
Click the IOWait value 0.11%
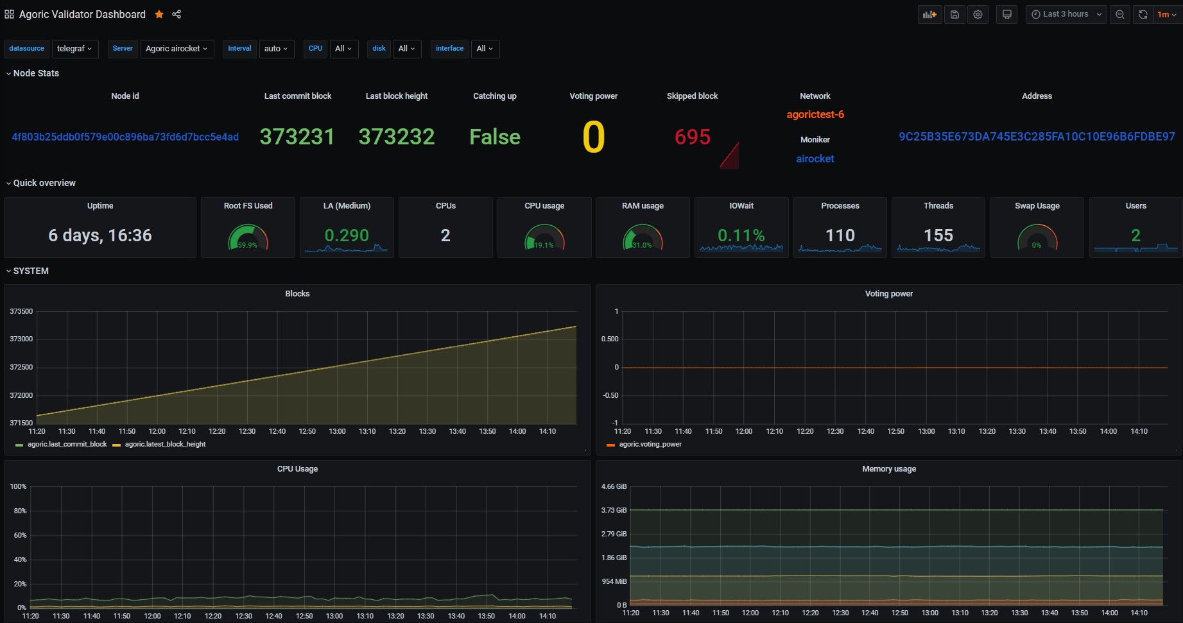(x=741, y=235)
